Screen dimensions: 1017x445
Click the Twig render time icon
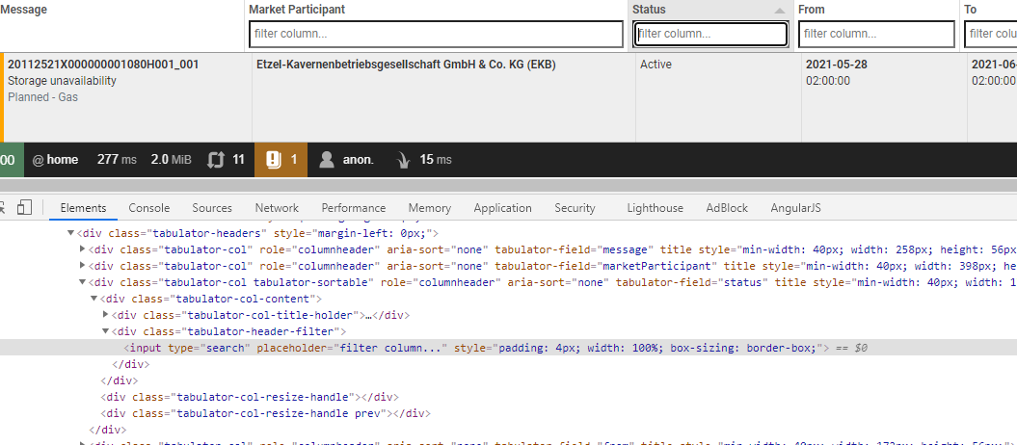403,160
